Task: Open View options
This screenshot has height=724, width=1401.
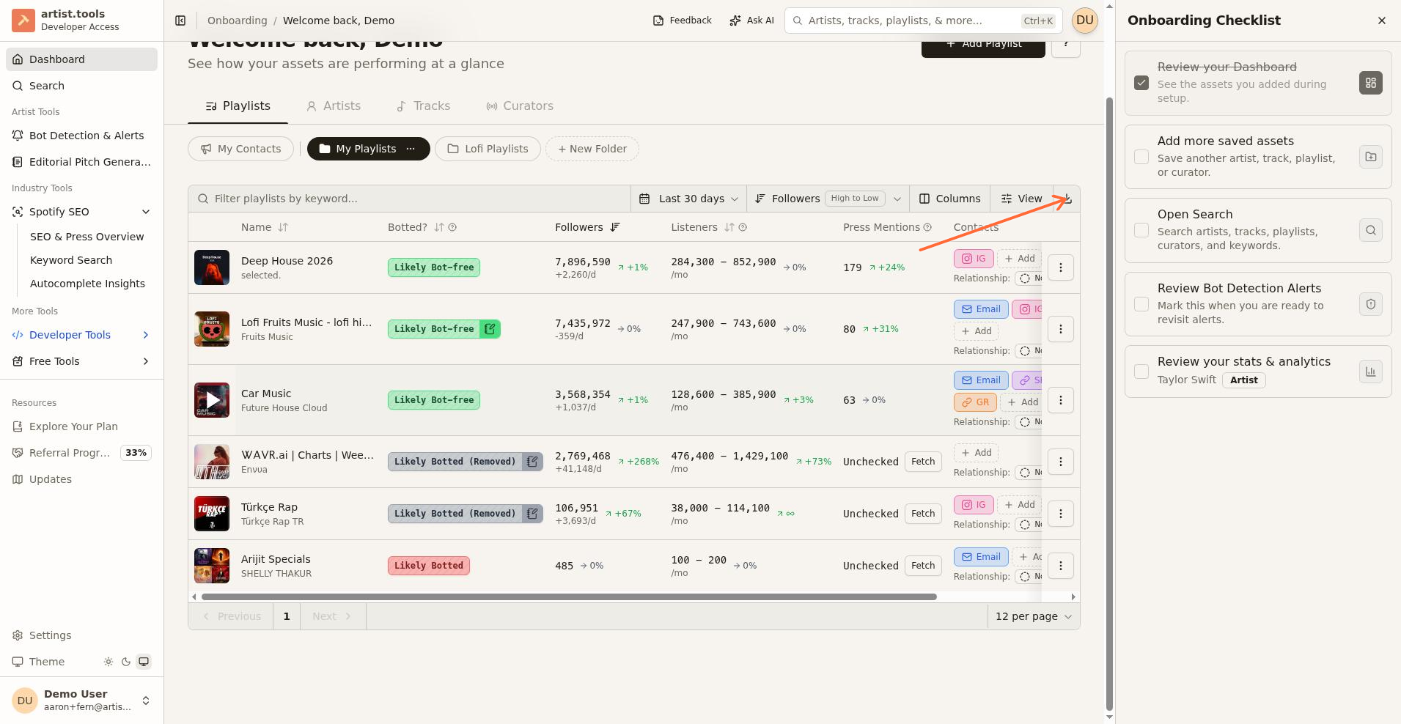Action: click(x=1021, y=199)
